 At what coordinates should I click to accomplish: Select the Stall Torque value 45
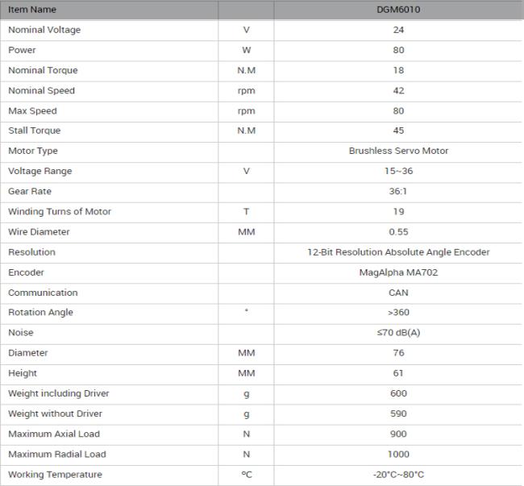tap(398, 131)
